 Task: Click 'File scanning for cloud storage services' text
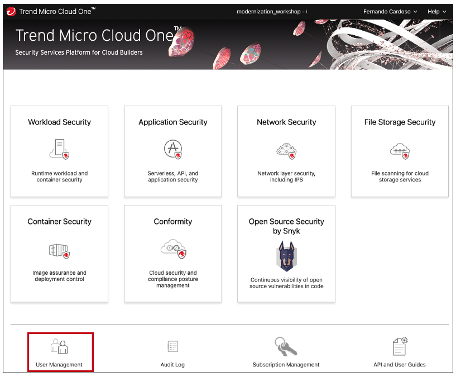400,176
